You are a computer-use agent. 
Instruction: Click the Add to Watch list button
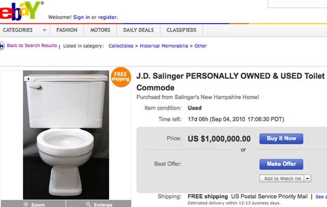282,179
